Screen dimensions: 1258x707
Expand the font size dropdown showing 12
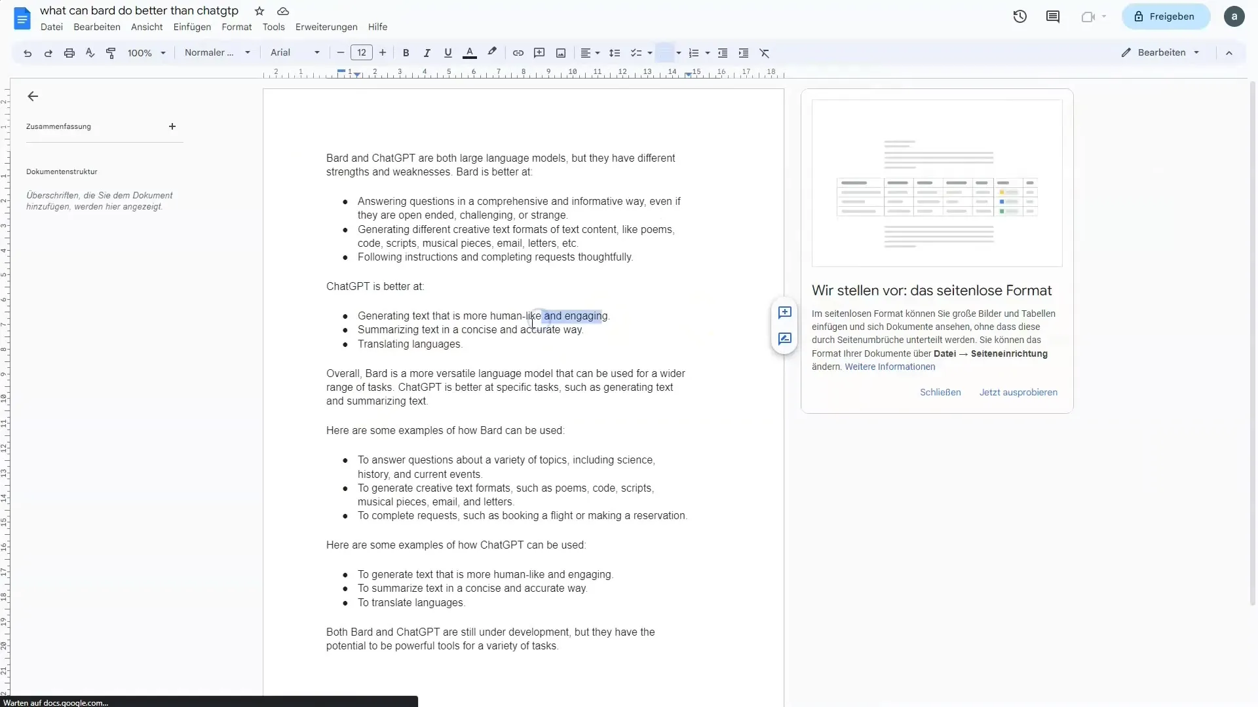pos(361,52)
